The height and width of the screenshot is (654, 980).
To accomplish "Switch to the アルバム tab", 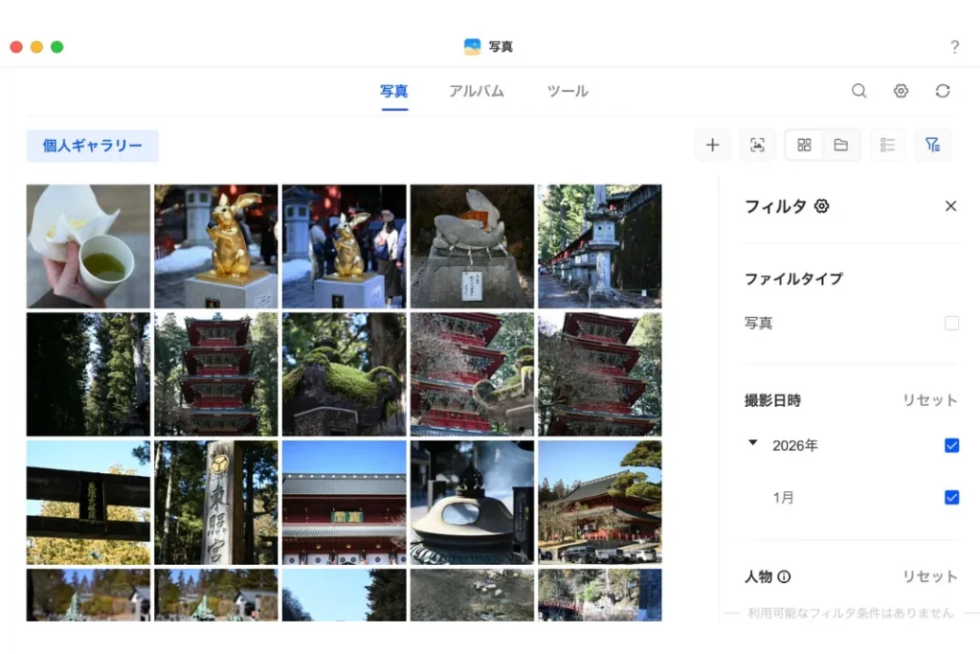I will (x=476, y=91).
